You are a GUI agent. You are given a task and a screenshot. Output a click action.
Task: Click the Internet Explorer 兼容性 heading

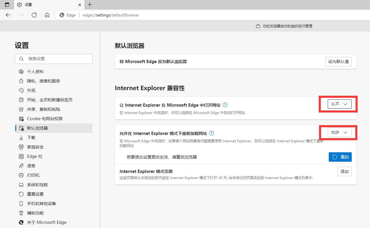[x=150, y=88]
